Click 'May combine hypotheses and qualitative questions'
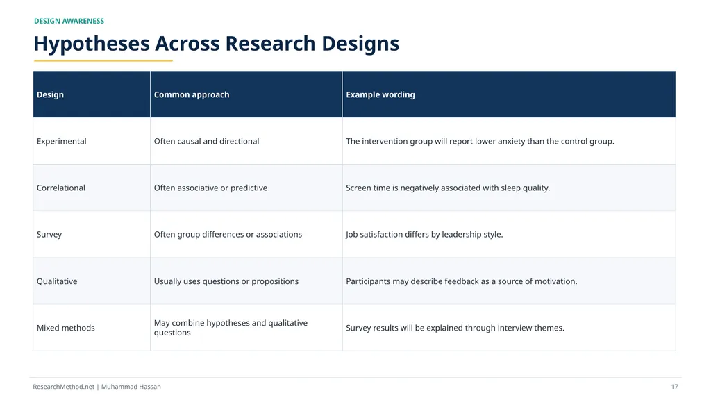Screen dimensions: 711x400 (x=231, y=328)
